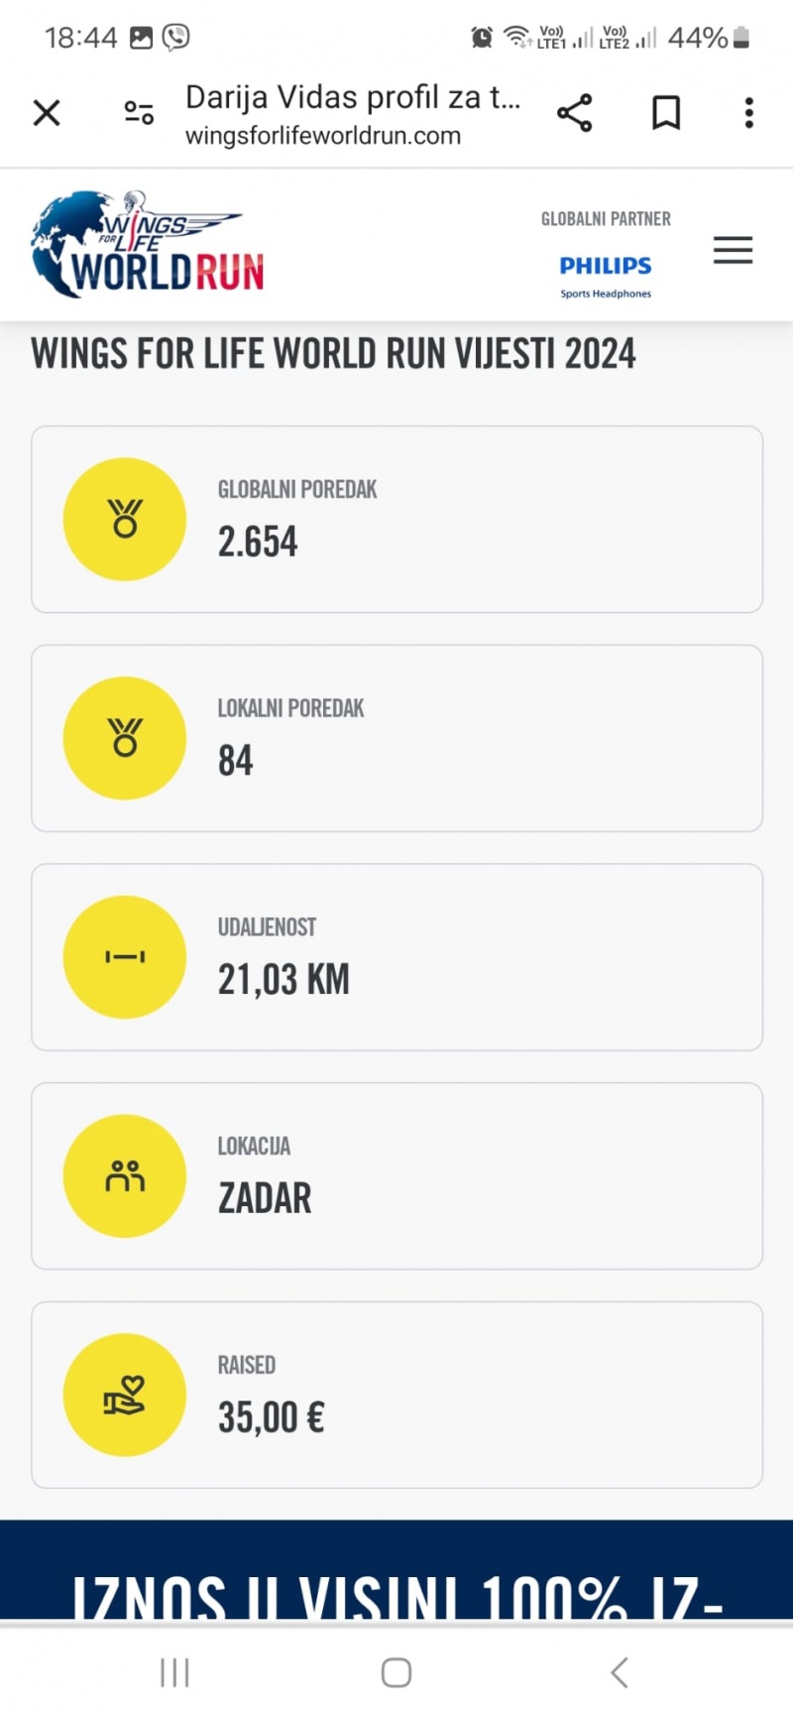Select the Globalni Poredak 2.654 card

coord(396,519)
